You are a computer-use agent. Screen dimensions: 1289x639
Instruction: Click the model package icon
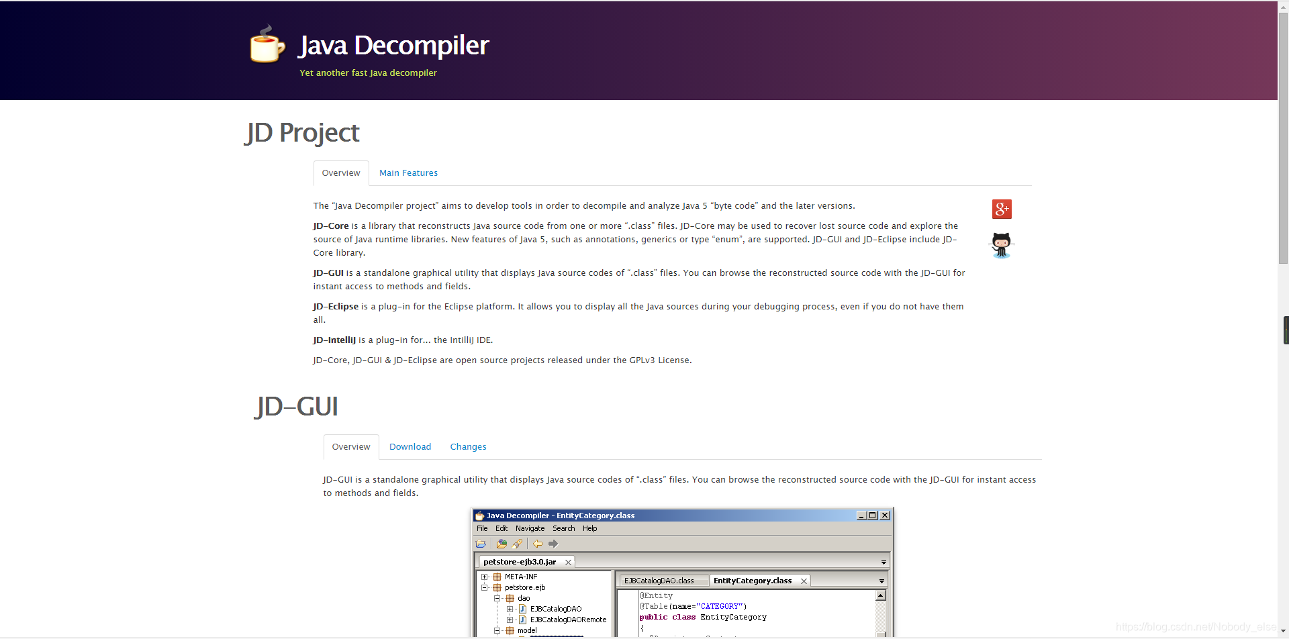[510, 630]
